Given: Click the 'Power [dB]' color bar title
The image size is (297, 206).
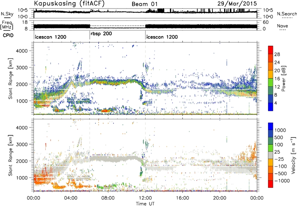Looking at the screenshot, I should (x=283, y=78).
